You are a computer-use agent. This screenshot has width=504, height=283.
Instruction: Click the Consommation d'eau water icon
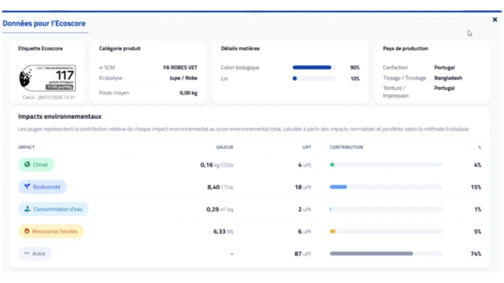click(x=28, y=209)
